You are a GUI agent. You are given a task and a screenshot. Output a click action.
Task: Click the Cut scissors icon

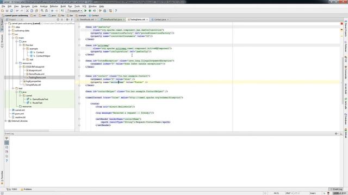[x=27, y=11]
